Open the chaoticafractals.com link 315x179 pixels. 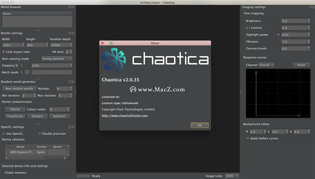[x=125, y=116]
